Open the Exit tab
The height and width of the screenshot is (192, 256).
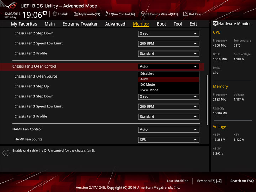[x=193, y=24]
